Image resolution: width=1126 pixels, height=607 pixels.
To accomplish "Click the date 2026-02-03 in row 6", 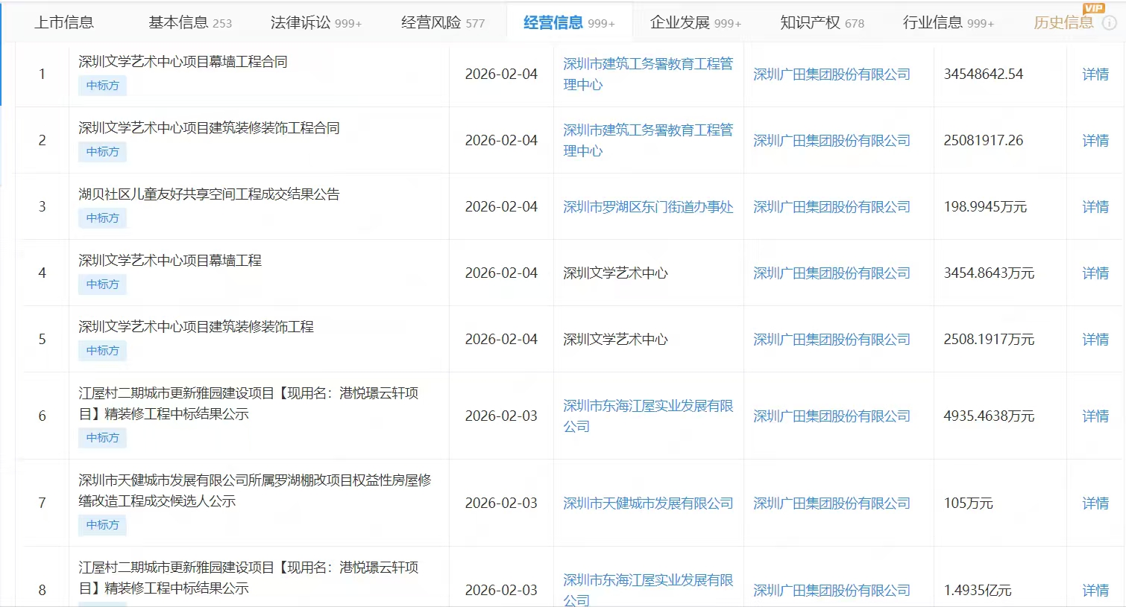I will 501,416.
